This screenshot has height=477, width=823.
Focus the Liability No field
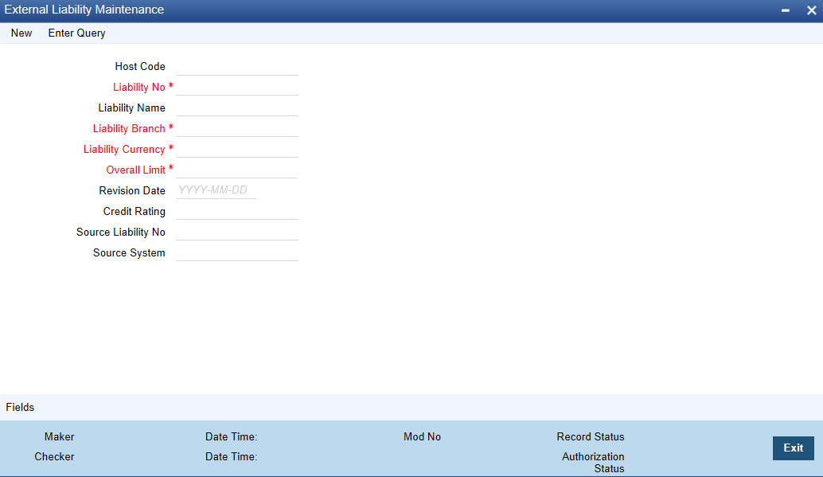pos(237,88)
